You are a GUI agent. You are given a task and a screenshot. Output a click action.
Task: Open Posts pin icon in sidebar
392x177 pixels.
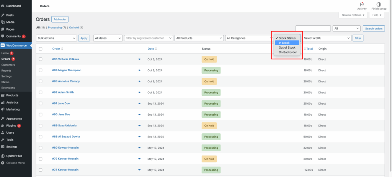tap(3, 15)
